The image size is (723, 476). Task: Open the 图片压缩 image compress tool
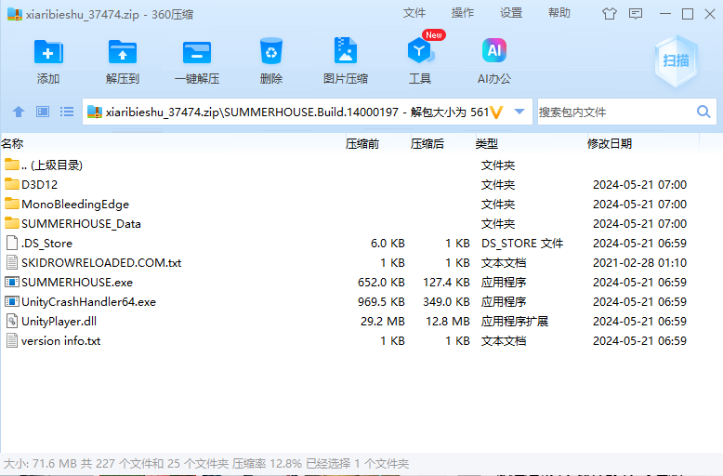[x=346, y=50]
